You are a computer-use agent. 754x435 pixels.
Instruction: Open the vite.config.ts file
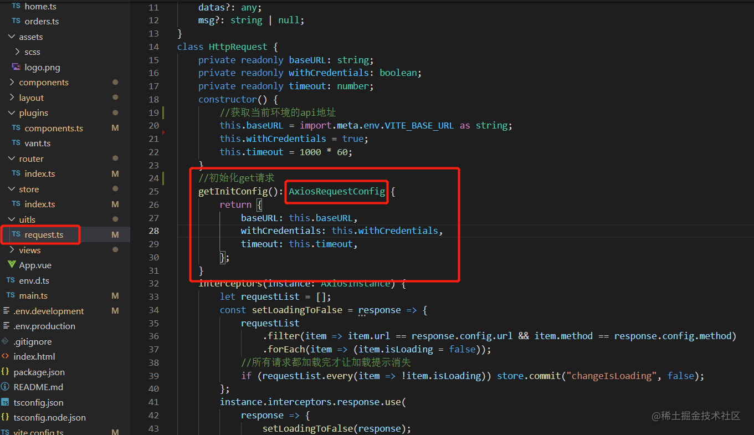38,432
